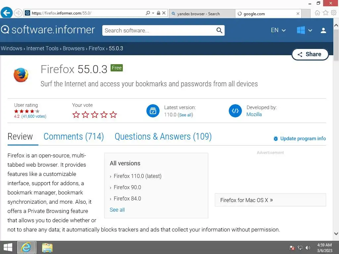Open the user account profile icon
The width and height of the screenshot is (339, 254).
(323, 30)
